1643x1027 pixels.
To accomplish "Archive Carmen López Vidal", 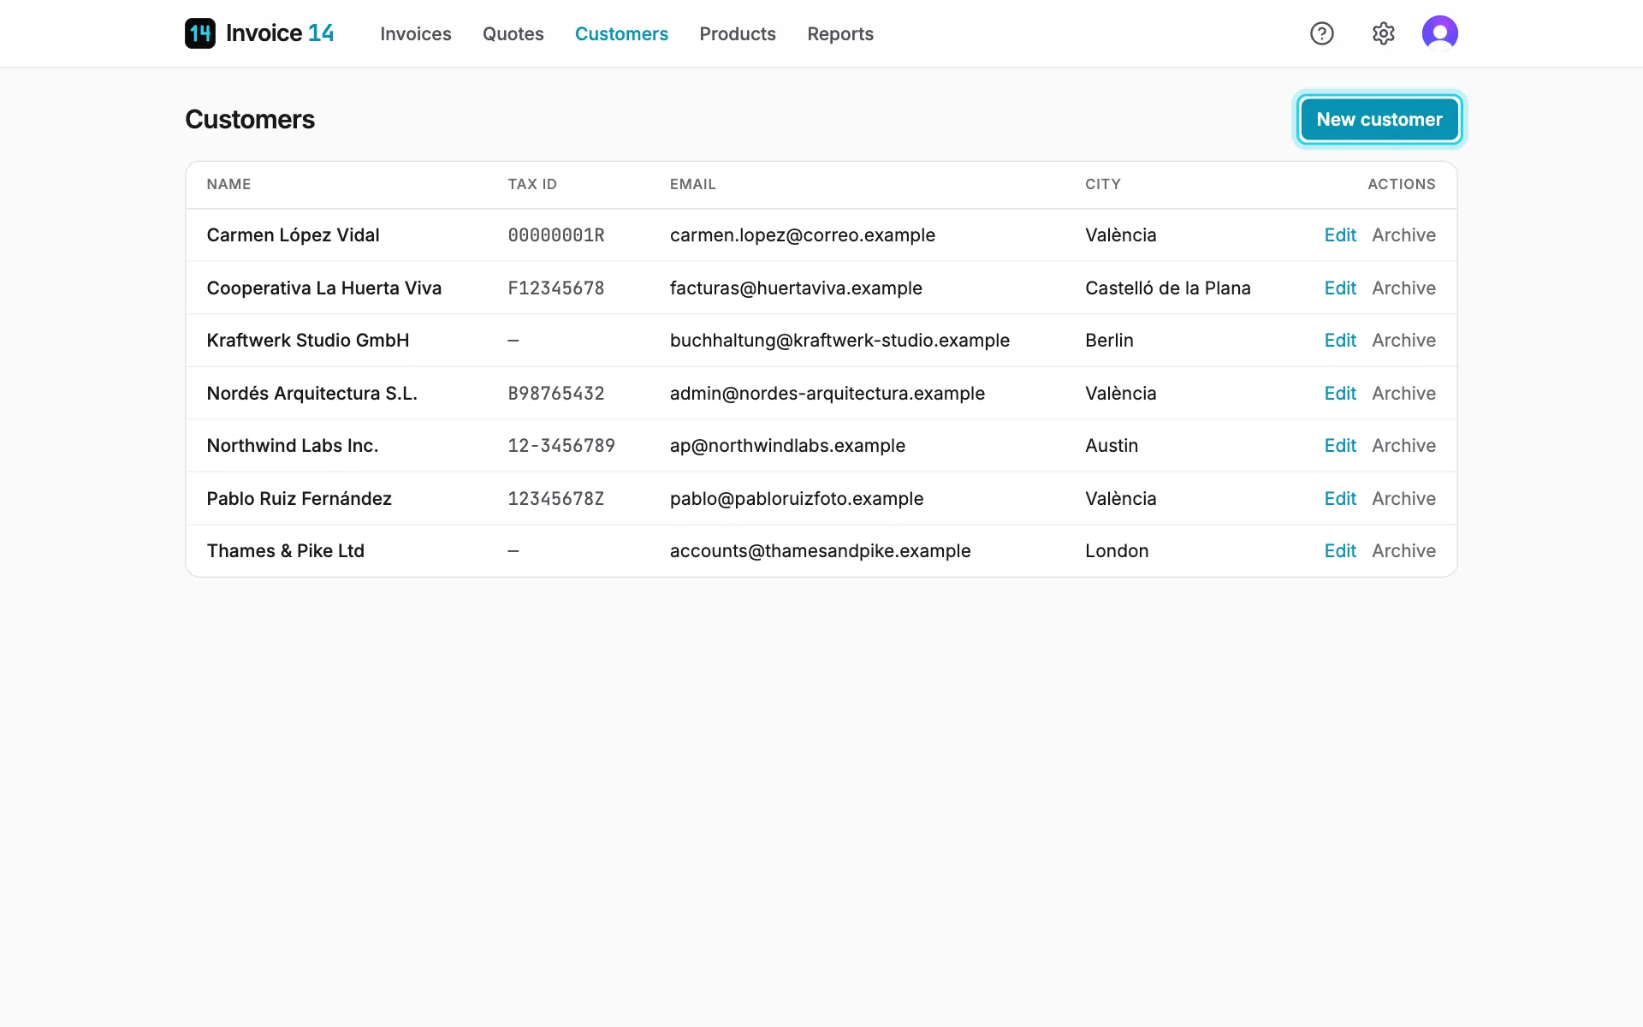I will coord(1404,235).
